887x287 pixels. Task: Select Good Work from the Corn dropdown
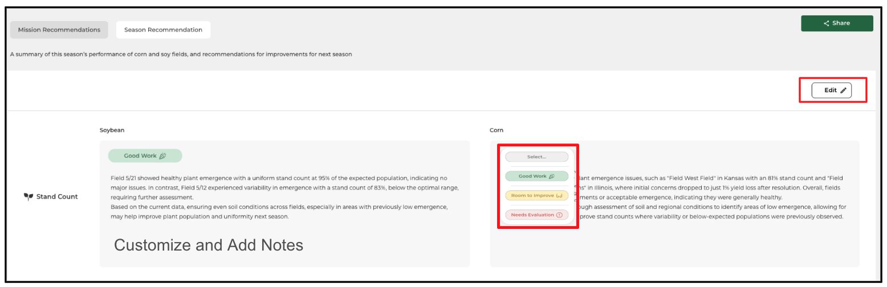coord(533,177)
